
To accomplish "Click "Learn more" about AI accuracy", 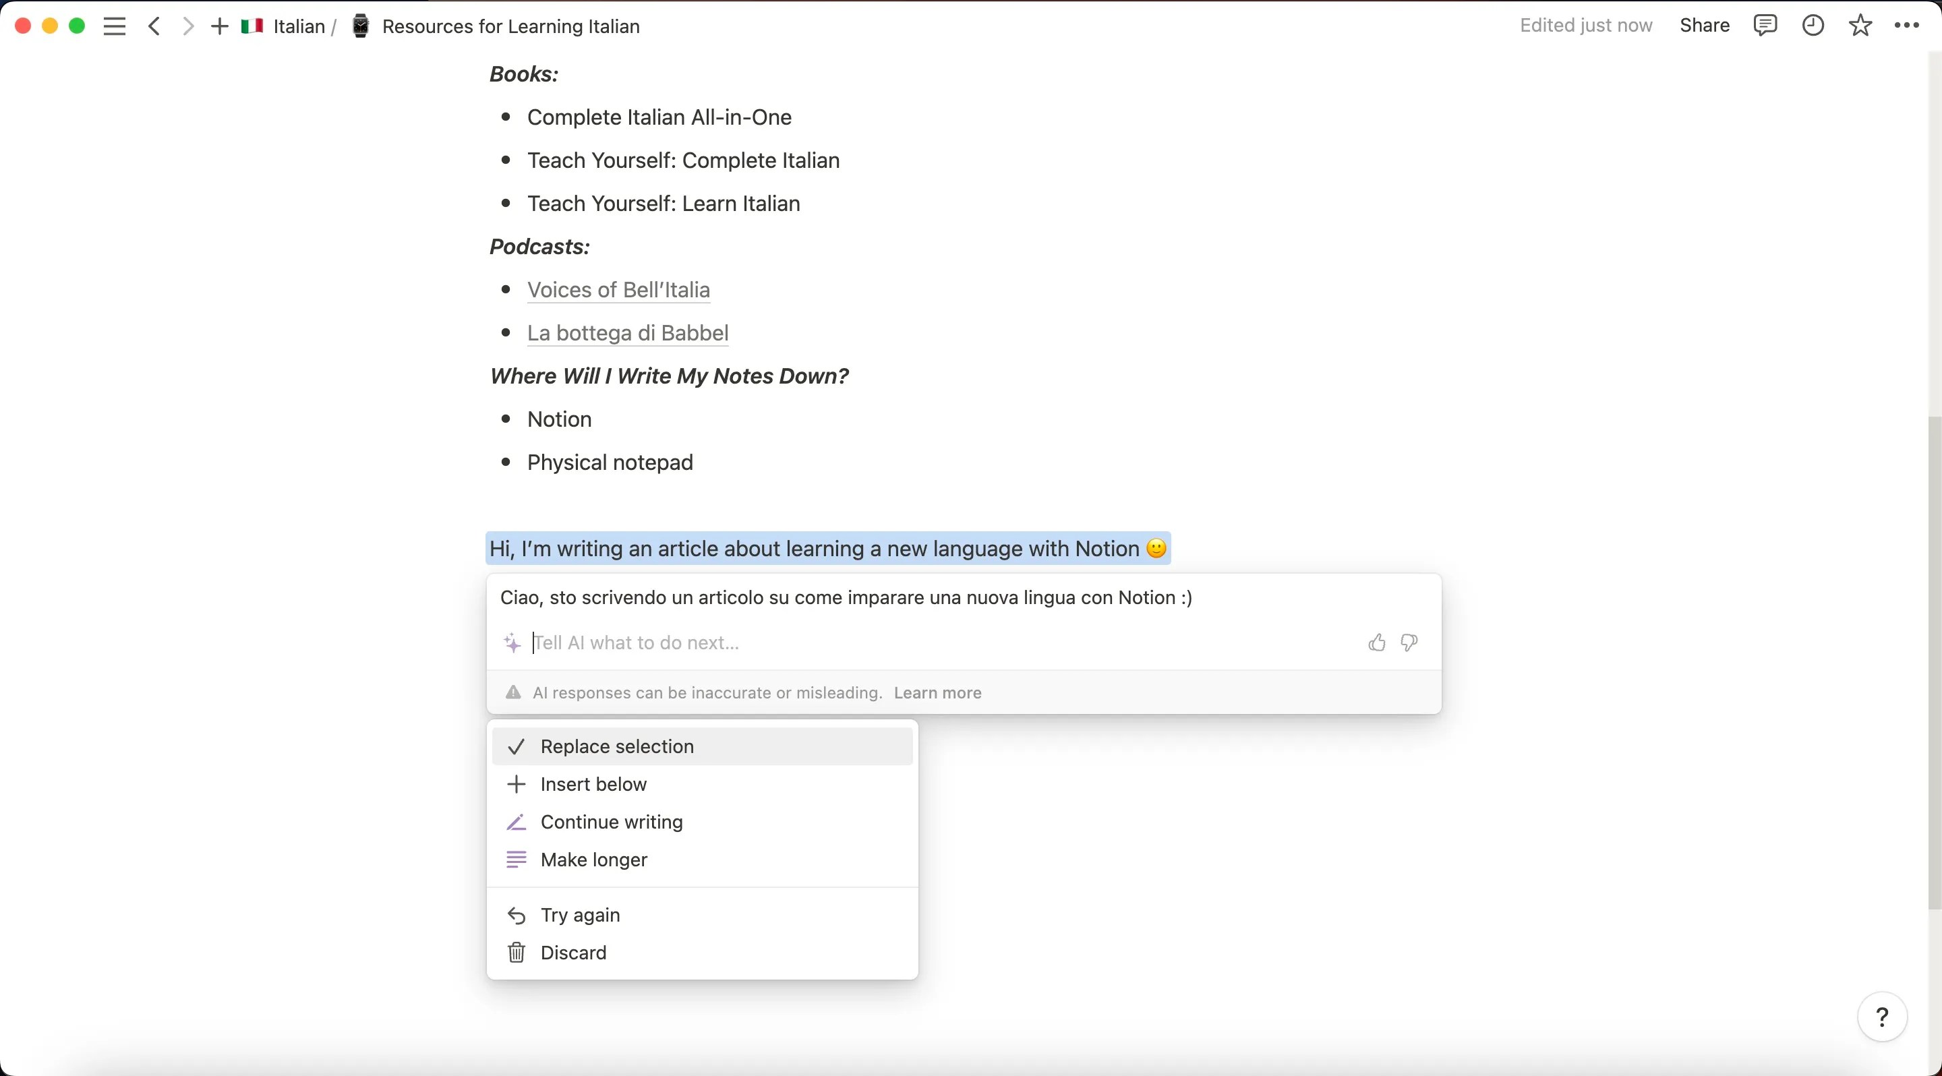I will (x=937, y=692).
